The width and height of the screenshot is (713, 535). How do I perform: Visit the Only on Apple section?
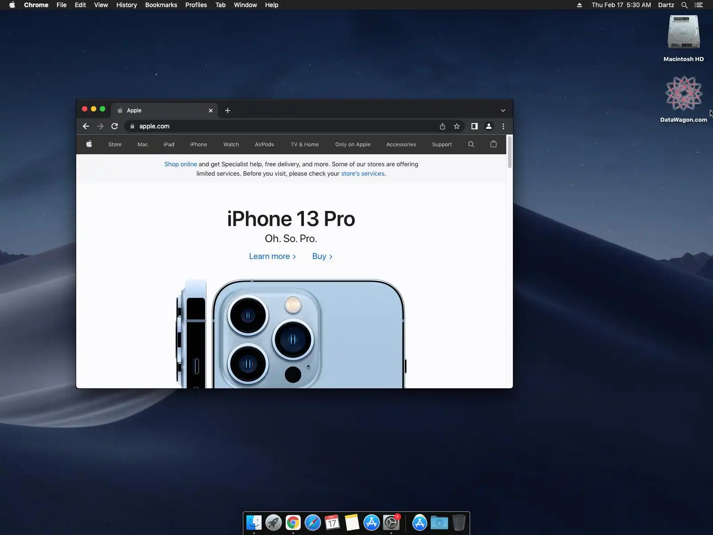coord(353,144)
